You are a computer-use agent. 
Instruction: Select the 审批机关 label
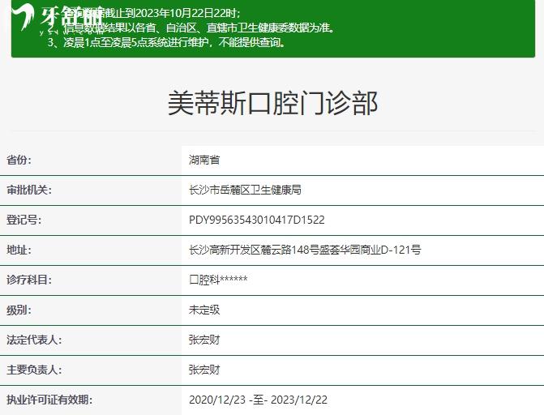[x=29, y=190]
